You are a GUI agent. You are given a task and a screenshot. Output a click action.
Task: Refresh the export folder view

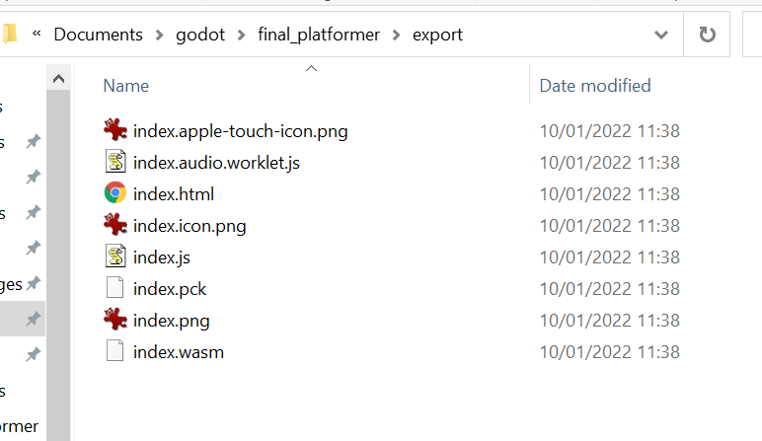coord(707,35)
